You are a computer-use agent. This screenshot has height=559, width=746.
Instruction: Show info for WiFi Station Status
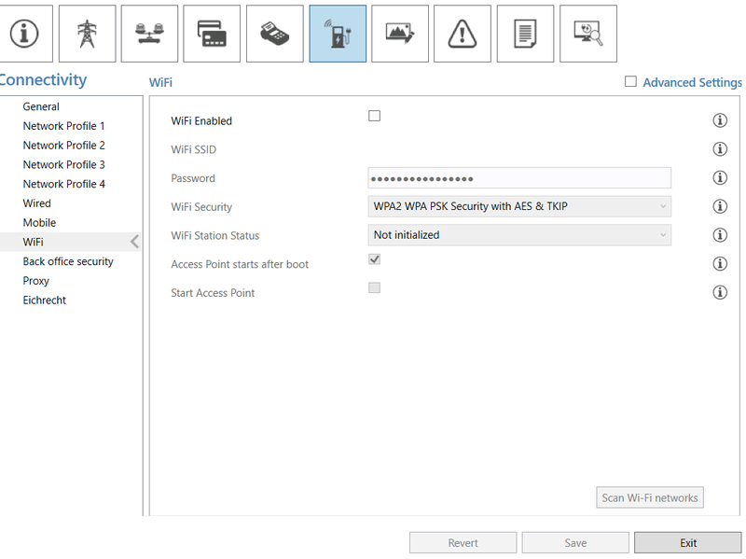(720, 235)
